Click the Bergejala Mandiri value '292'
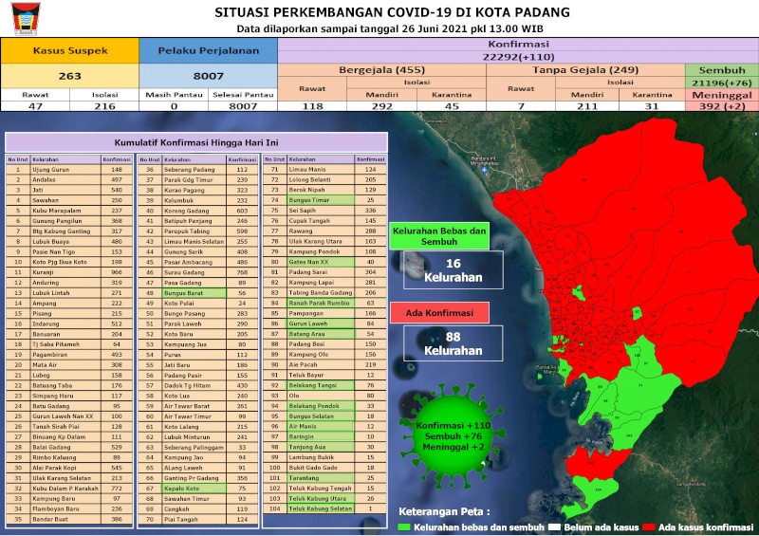 click(x=382, y=106)
